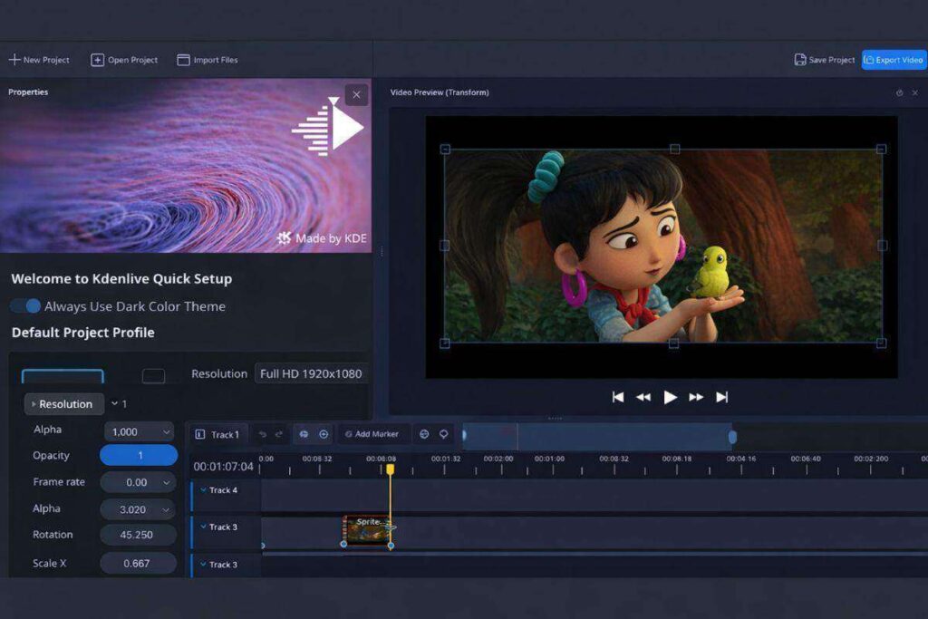Select the Properties panel title

click(x=28, y=92)
